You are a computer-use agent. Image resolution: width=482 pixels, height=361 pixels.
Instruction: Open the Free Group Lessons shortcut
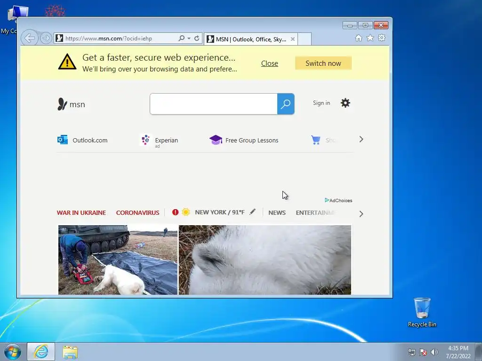(x=244, y=140)
